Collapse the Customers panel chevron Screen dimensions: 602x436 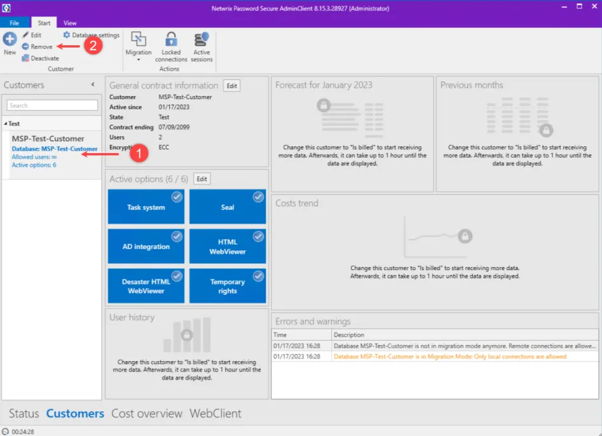click(93, 85)
